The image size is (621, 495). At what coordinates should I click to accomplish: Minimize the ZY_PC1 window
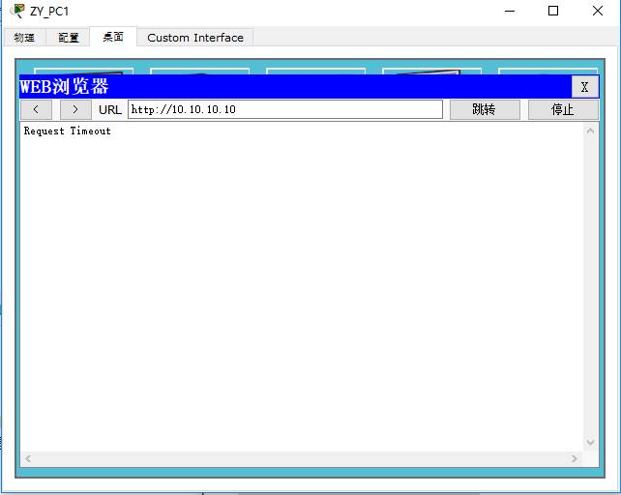click(x=510, y=11)
